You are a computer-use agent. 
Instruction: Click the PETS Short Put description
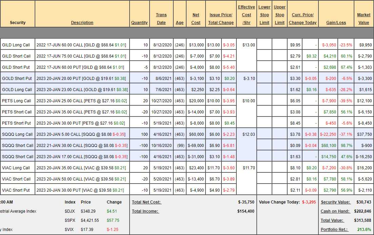(81, 123)
